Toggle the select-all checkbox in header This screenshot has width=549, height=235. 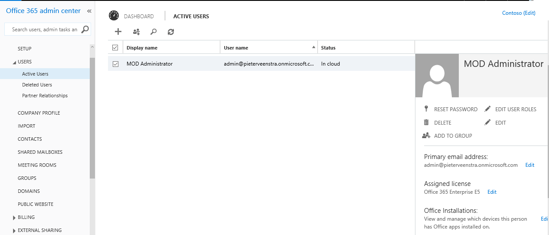tap(115, 47)
